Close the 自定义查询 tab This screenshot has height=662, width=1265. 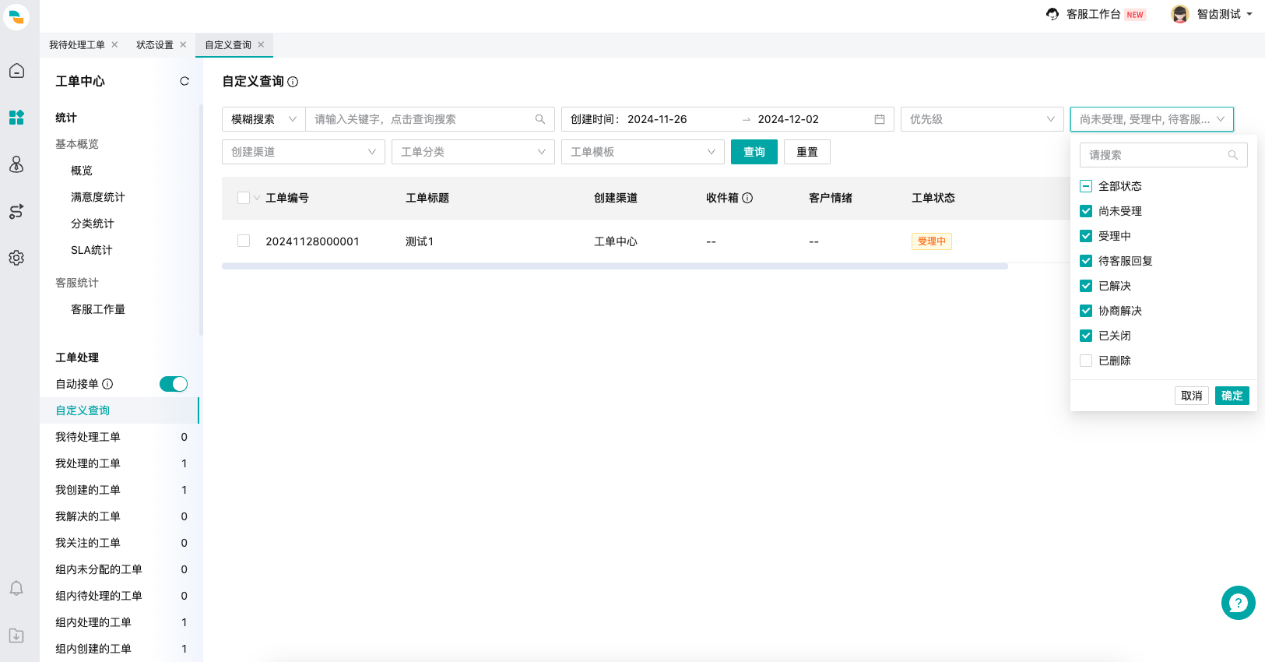pyautogui.click(x=261, y=44)
